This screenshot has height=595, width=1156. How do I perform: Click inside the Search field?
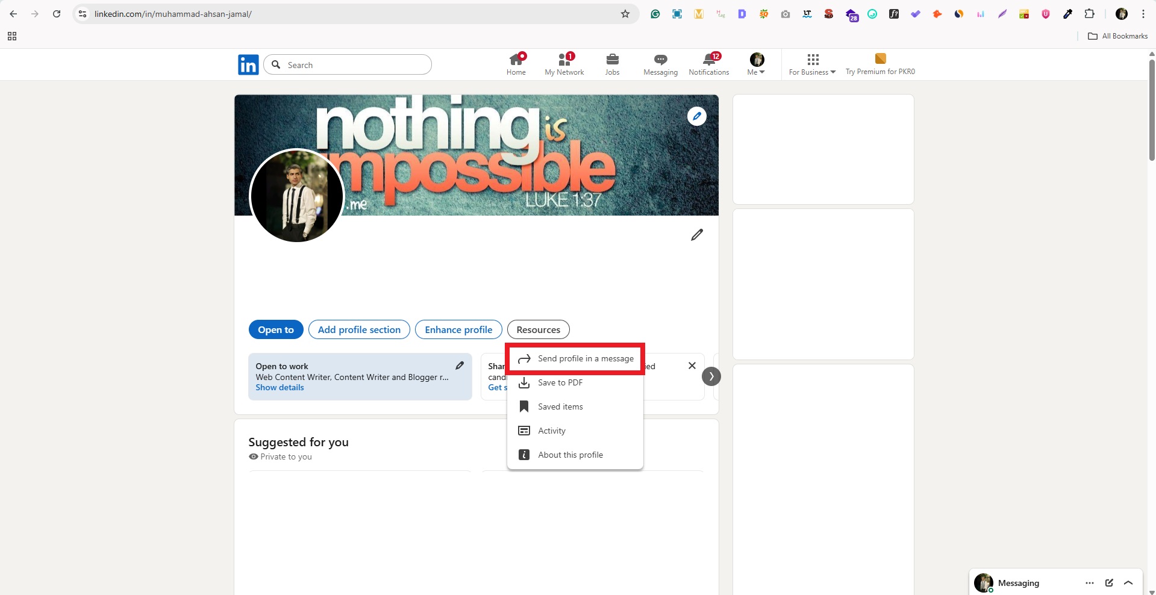pos(348,64)
